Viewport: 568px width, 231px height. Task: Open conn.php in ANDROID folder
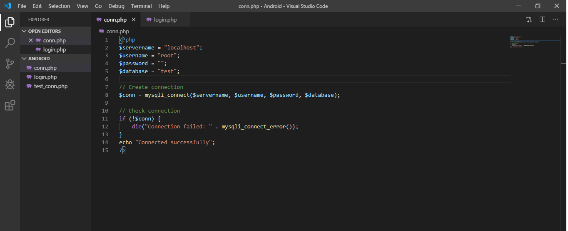55,68
